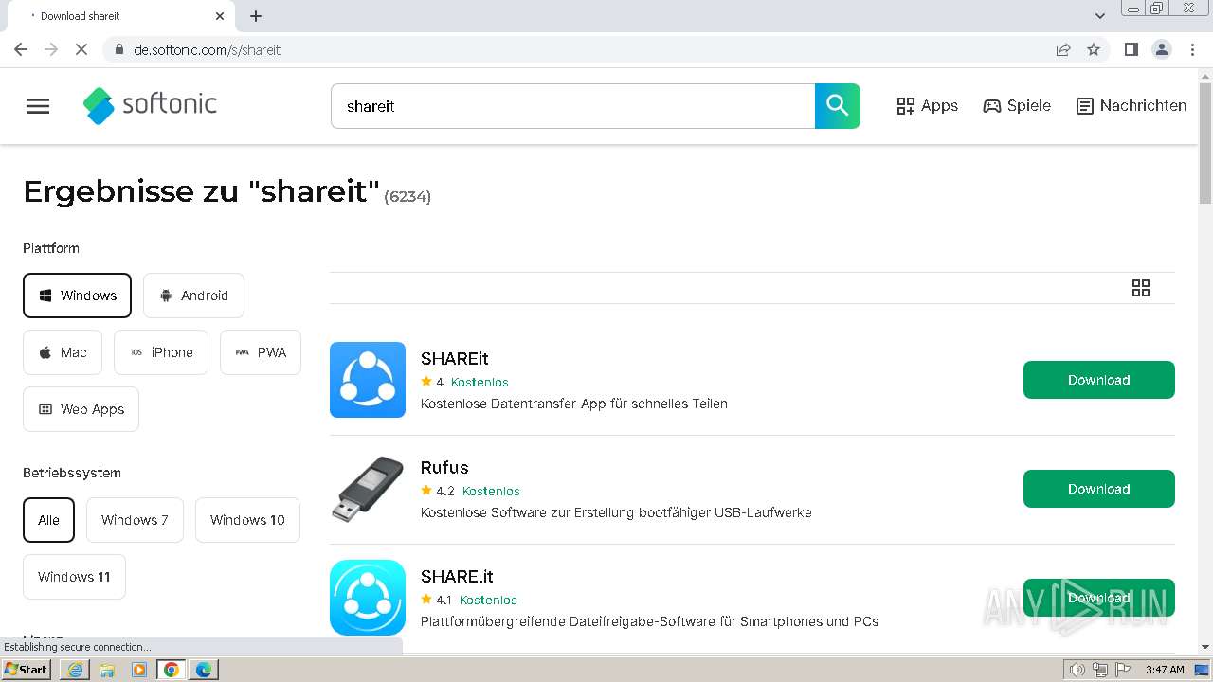Viewport: 1213px width, 682px height.
Task: Click the site lock icon
Action: pyautogui.click(x=119, y=49)
